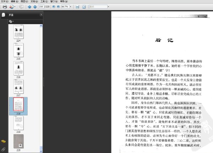
Task: Collapse the pages panel with its corner button
Action: pyautogui.click(x=41, y=15)
